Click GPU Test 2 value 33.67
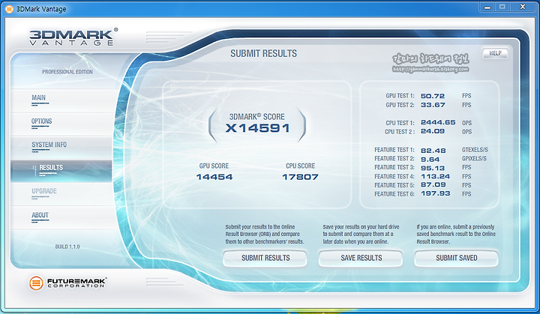 coord(433,105)
